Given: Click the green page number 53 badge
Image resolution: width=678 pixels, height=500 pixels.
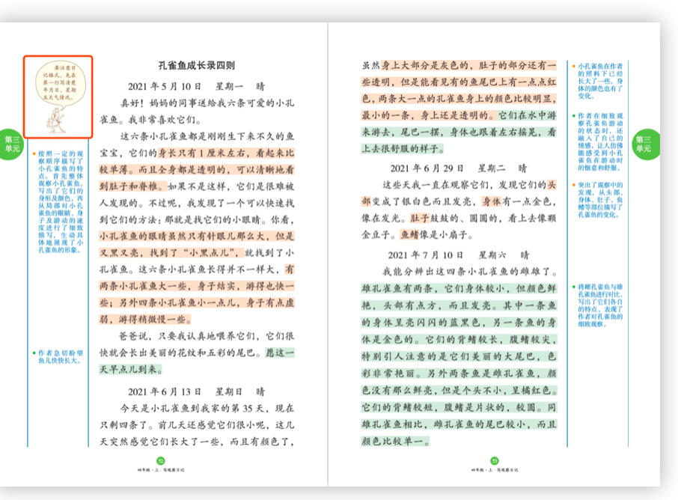Looking at the screenshot, I should (493, 462).
